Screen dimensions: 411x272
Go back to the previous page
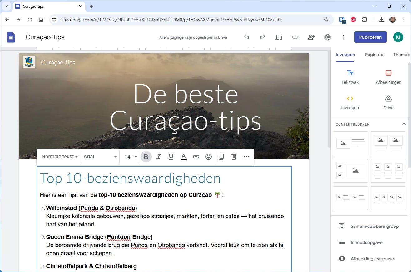(7, 20)
